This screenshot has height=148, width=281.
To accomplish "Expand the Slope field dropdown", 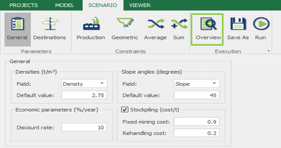I will pyautogui.click(x=214, y=84).
